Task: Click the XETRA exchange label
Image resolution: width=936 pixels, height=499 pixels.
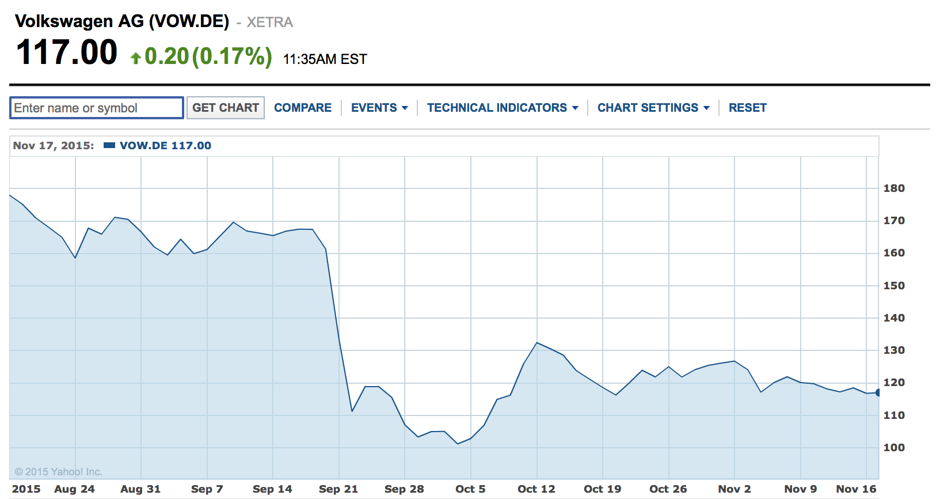Action: (270, 22)
